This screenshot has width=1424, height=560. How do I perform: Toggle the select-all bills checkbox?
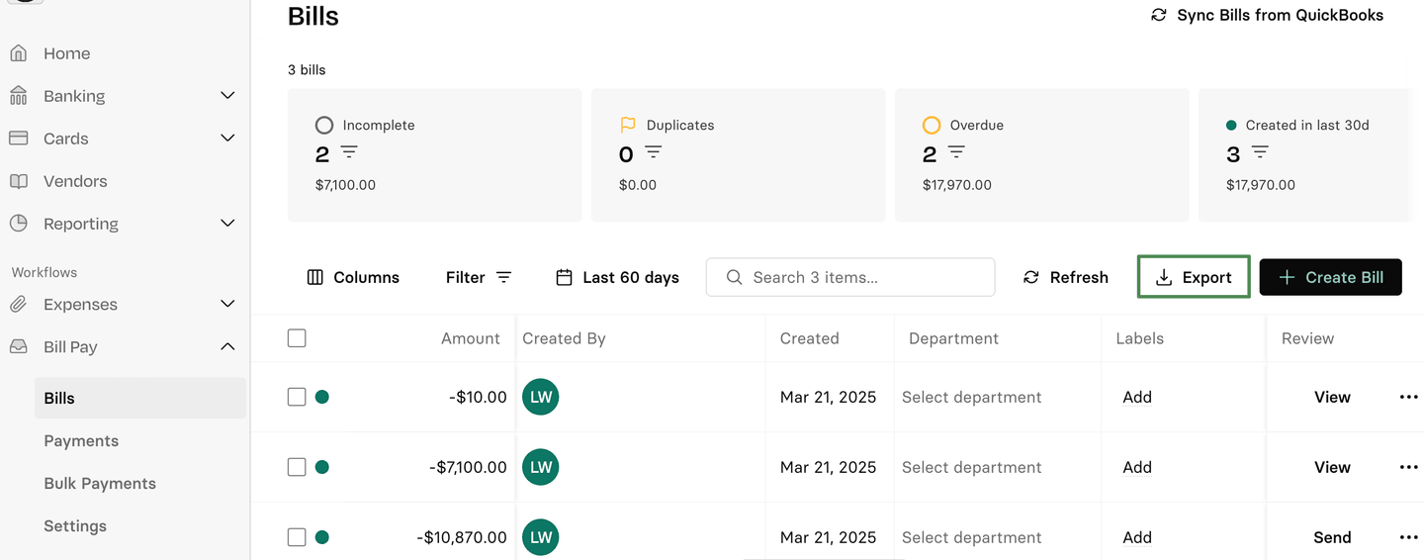click(x=297, y=338)
